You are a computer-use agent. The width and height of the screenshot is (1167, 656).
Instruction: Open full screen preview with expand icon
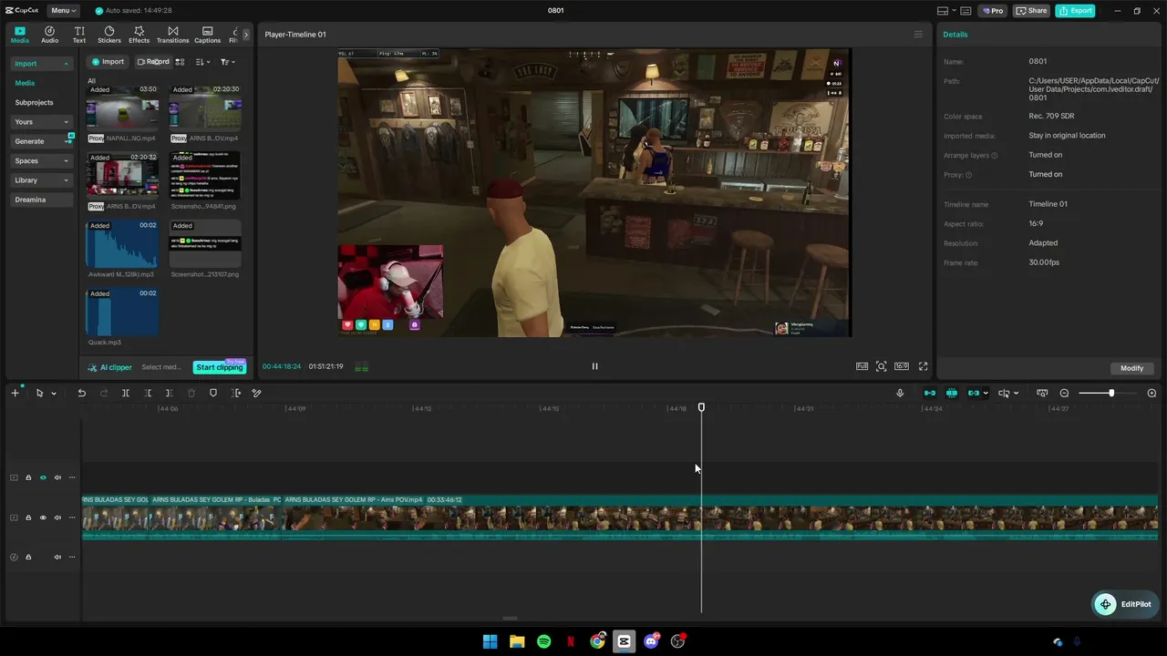(923, 366)
